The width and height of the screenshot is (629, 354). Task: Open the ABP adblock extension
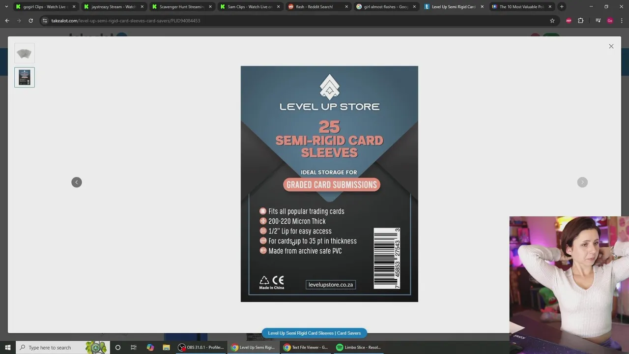click(569, 21)
